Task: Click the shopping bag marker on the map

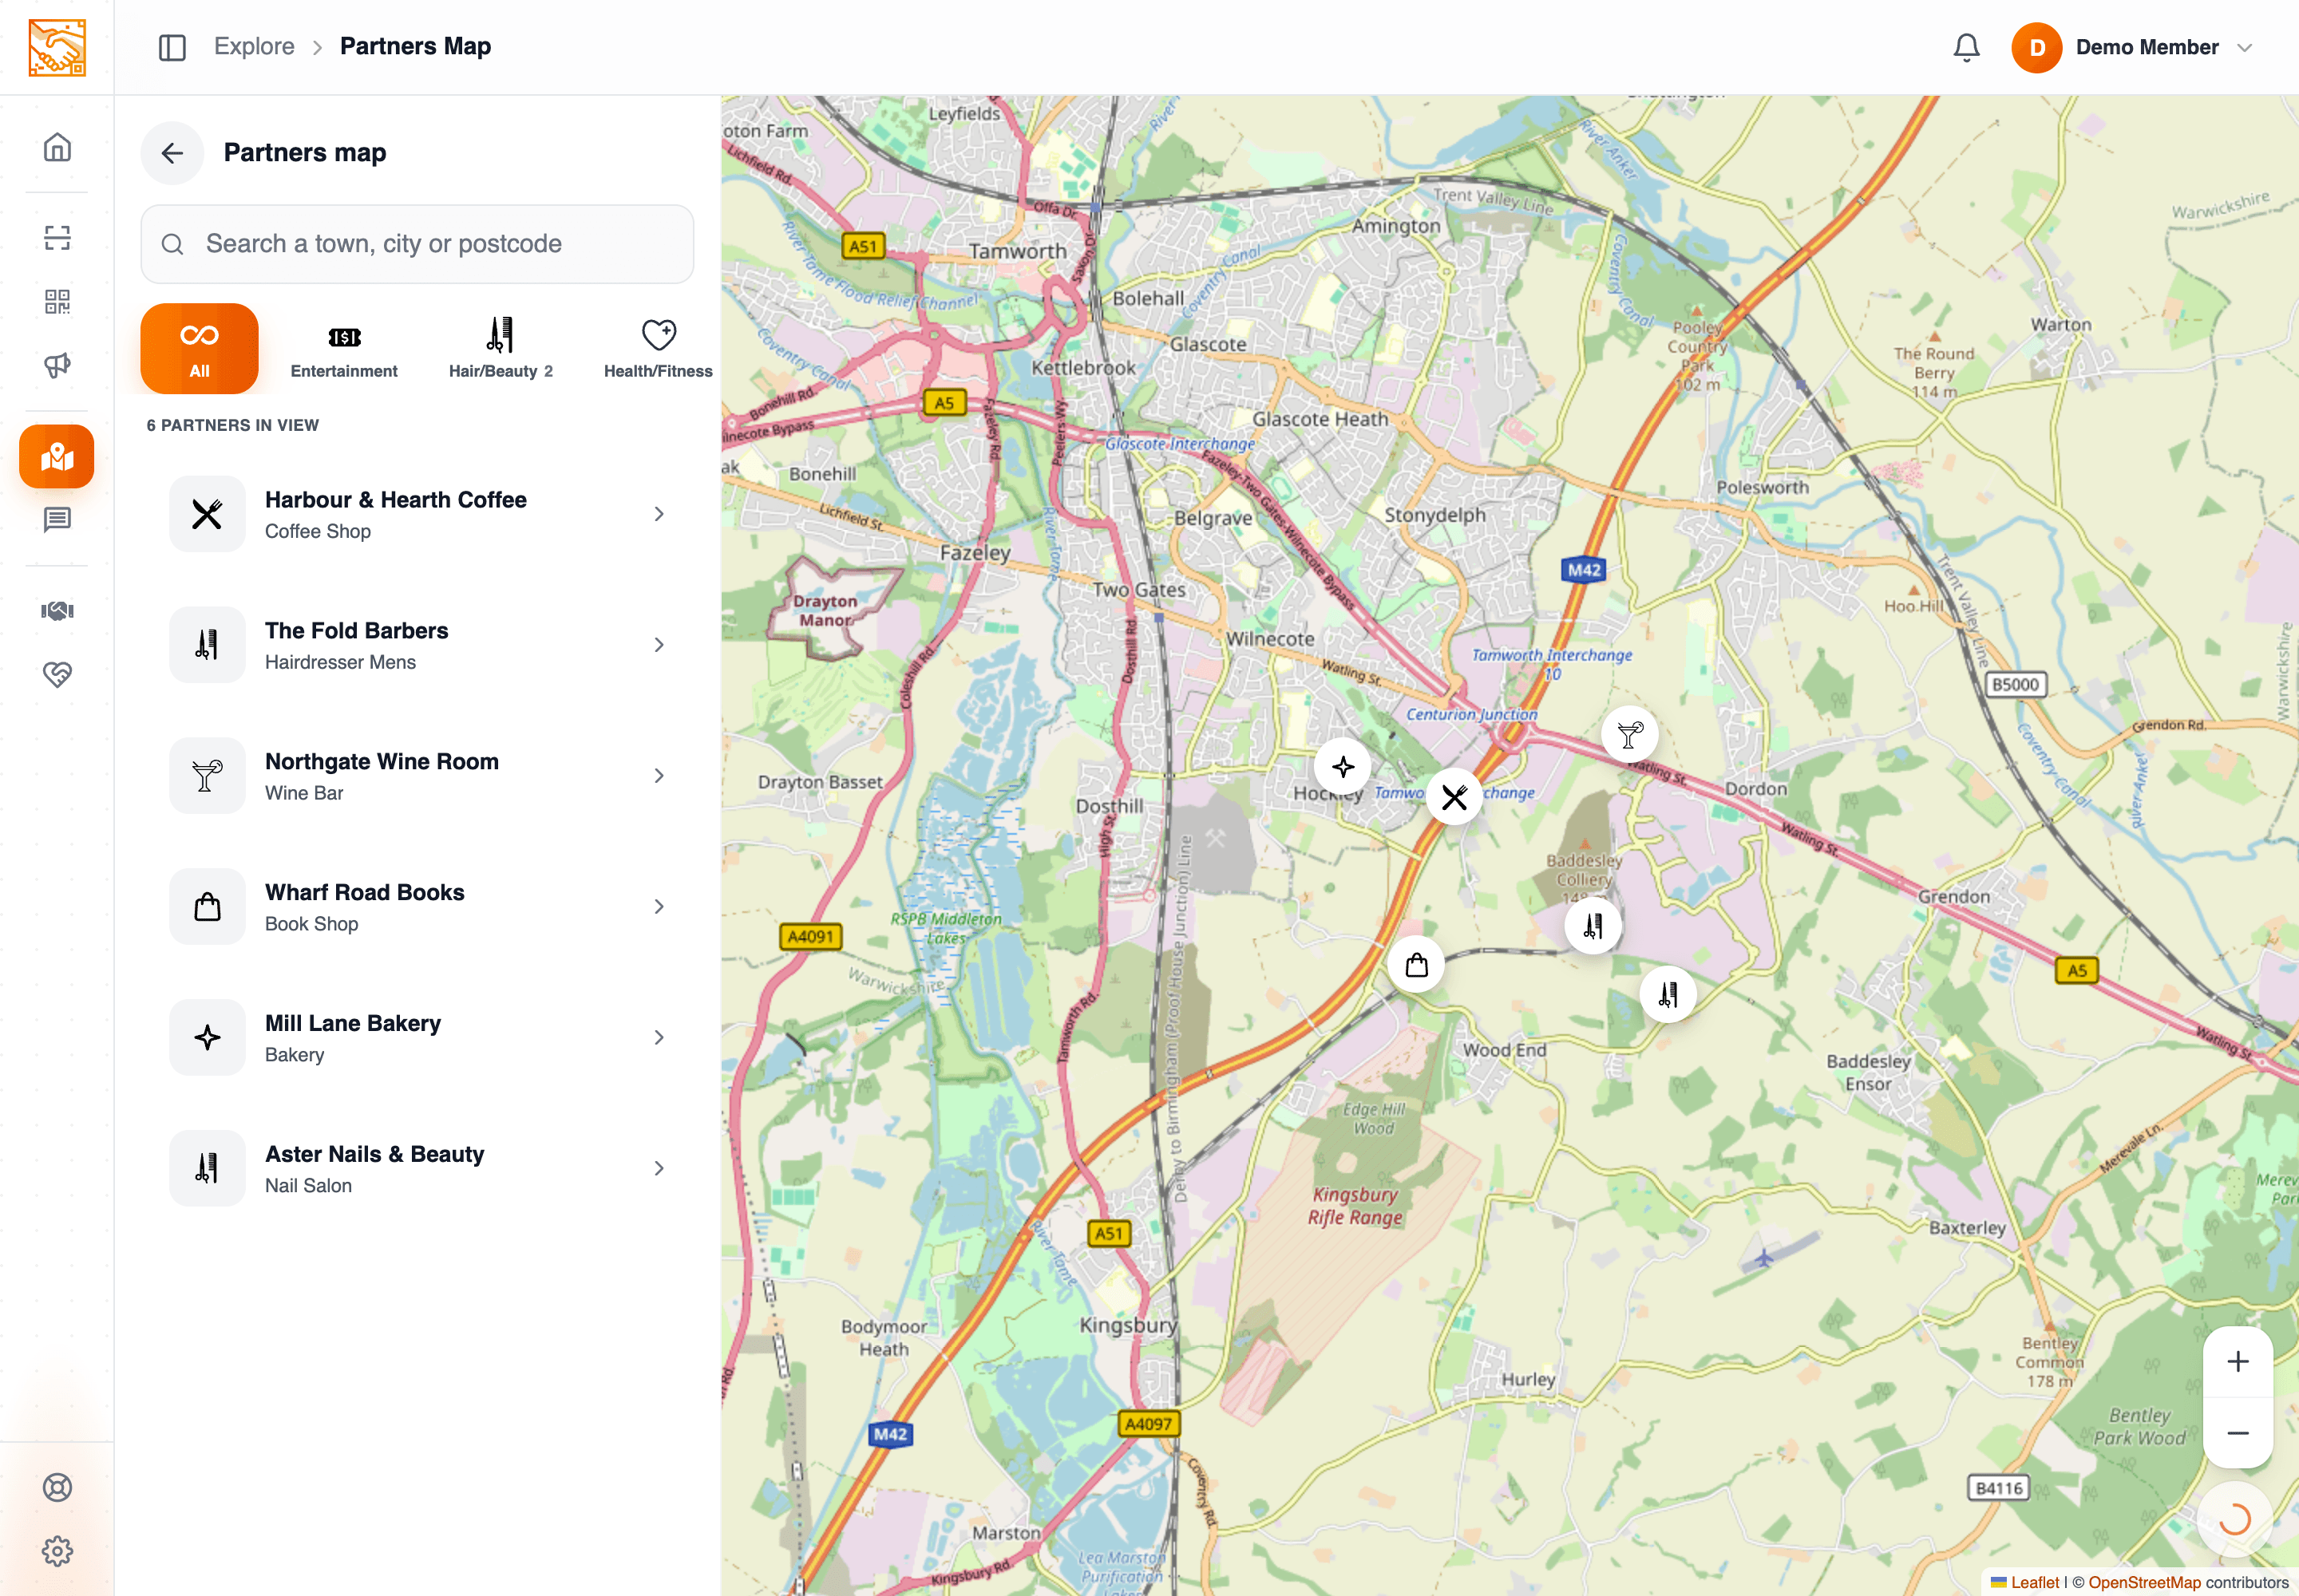Action: point(1415,965)
